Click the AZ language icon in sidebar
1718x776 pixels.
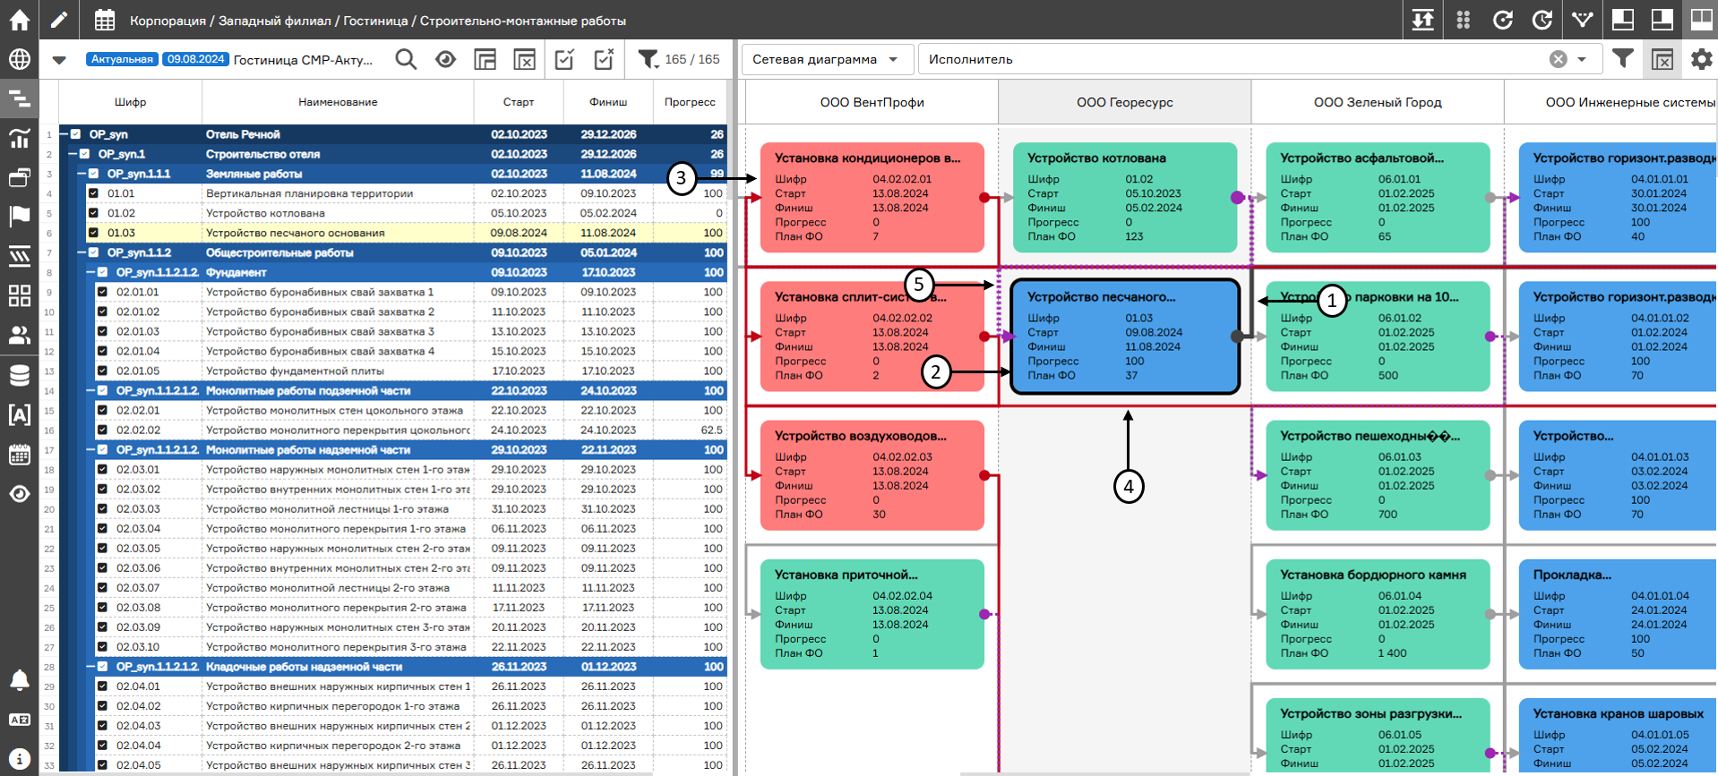click(x=19, y=720)
